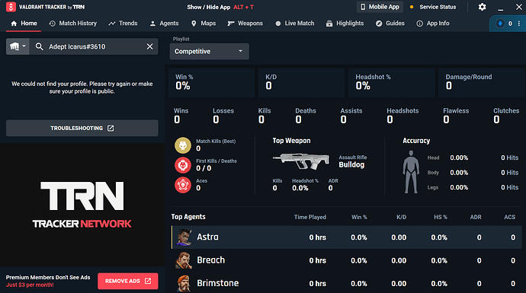Click the ACS column header

pos(509,217)
